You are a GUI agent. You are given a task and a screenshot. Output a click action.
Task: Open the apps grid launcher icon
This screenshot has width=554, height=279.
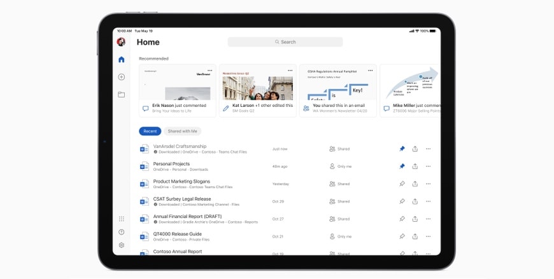121,219
